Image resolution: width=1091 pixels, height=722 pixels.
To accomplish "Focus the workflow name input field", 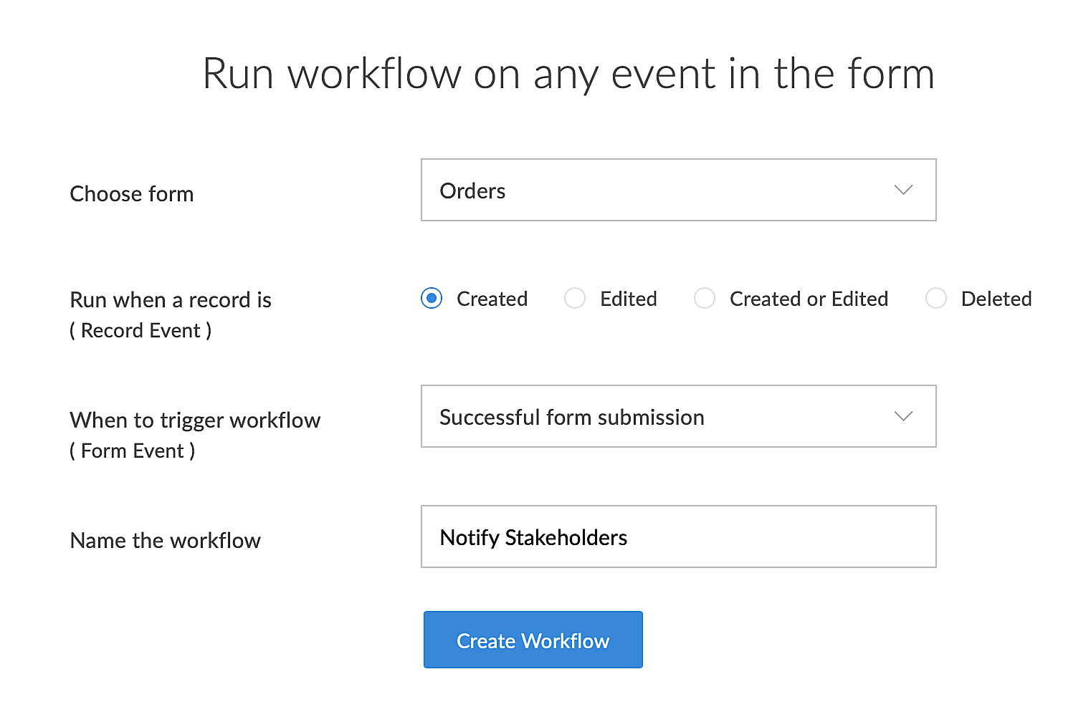I will (677, 537).
